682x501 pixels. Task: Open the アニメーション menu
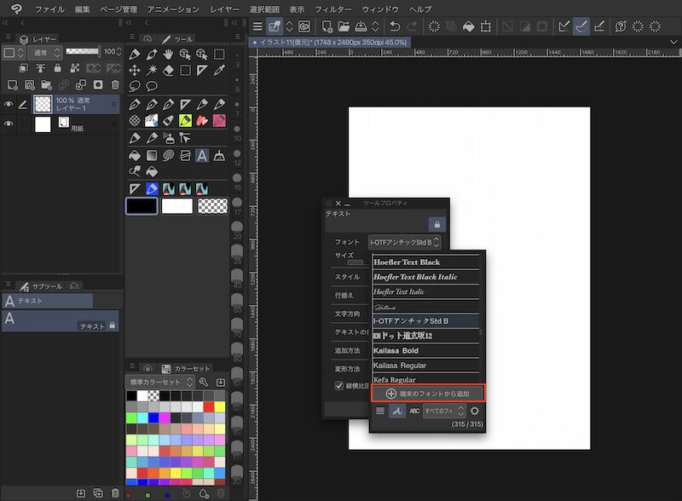point(173,9)
